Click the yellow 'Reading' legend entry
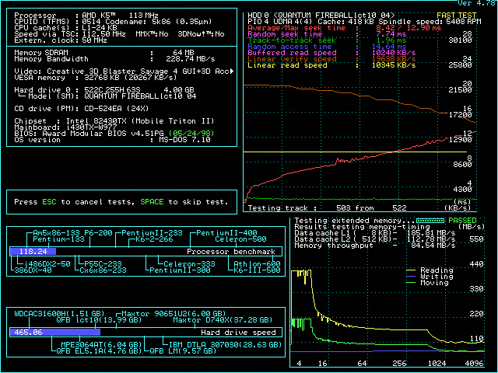The width and height of the screenshot is (498, 373). click(430, 270)
